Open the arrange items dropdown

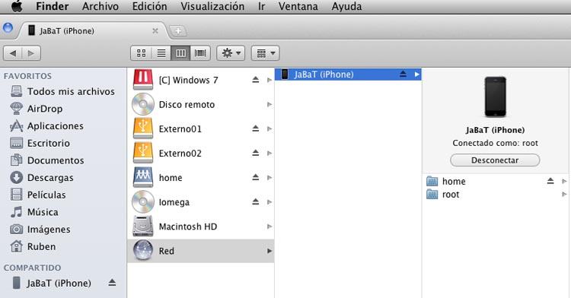coord(265,53)
